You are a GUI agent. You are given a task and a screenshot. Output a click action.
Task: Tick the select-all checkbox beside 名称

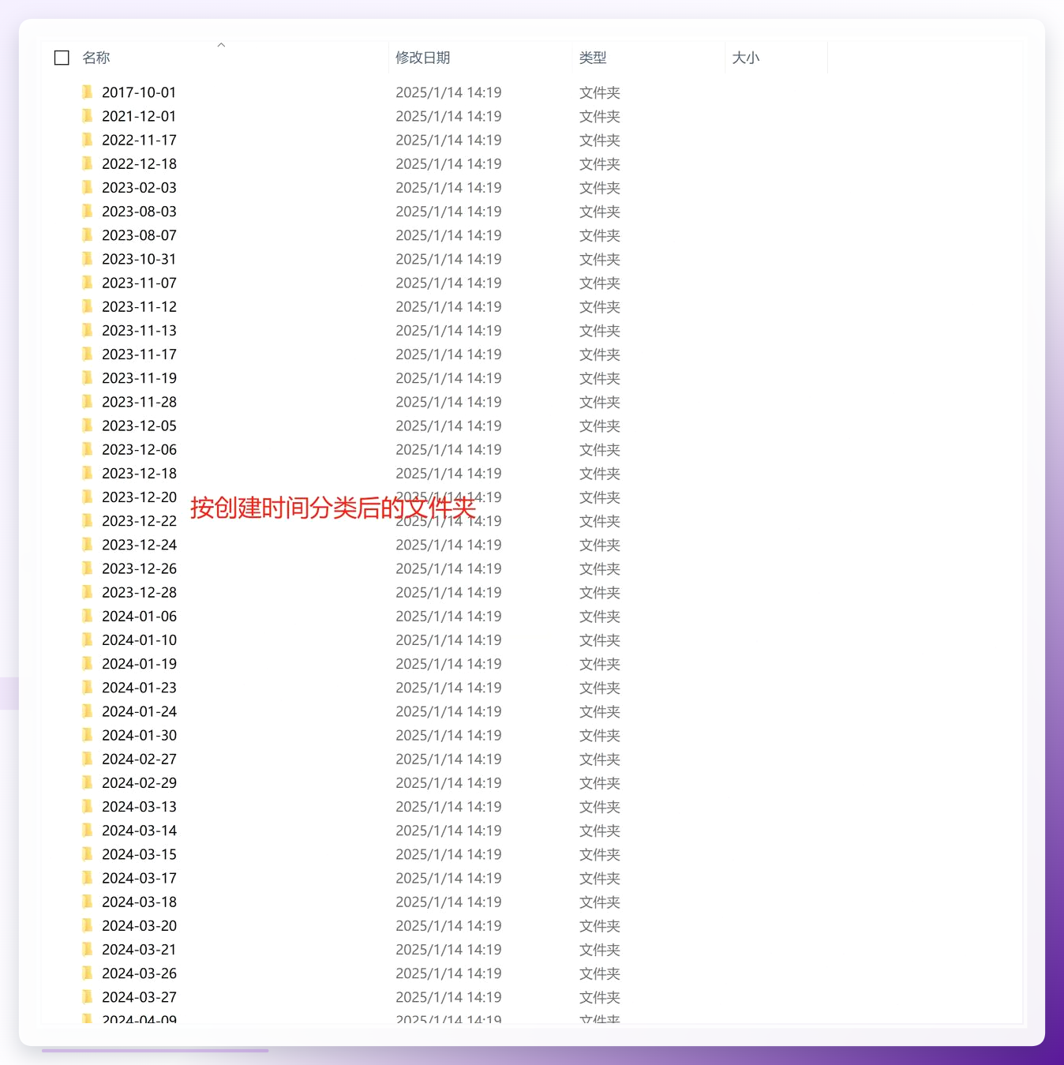[x=62, y=58]
